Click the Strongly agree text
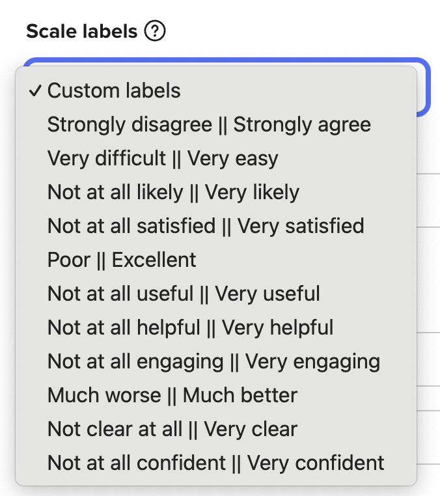The image size is (440, 496). [x=302, y=124]
